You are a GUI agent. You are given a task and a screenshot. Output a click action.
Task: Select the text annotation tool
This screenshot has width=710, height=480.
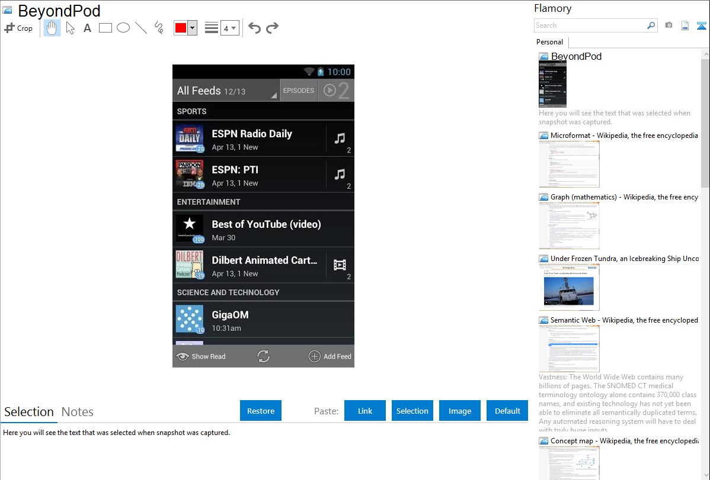tap(87, 28)
